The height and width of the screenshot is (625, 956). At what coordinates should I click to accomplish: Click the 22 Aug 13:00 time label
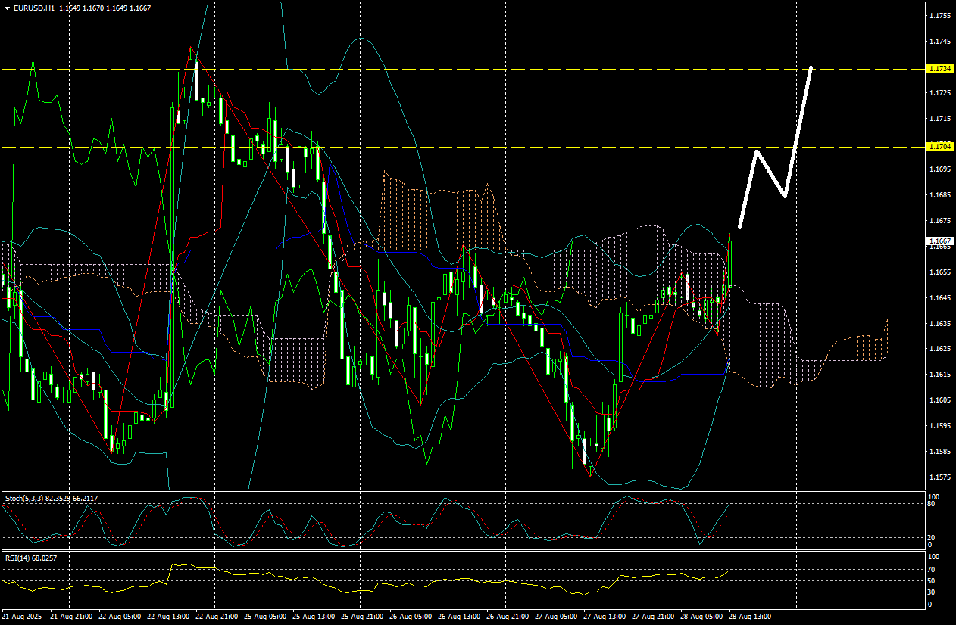(167, 617)
